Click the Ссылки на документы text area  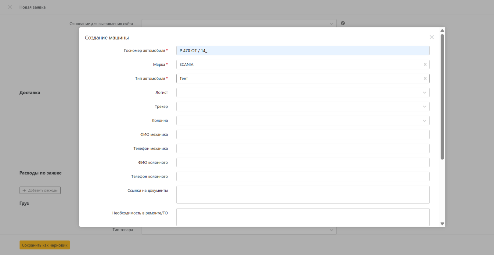303,195
